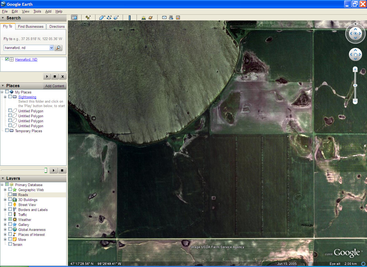This screenshot has height=267, width=367.
Task: Open the Edit menu
Action: (x=15, y=11)
